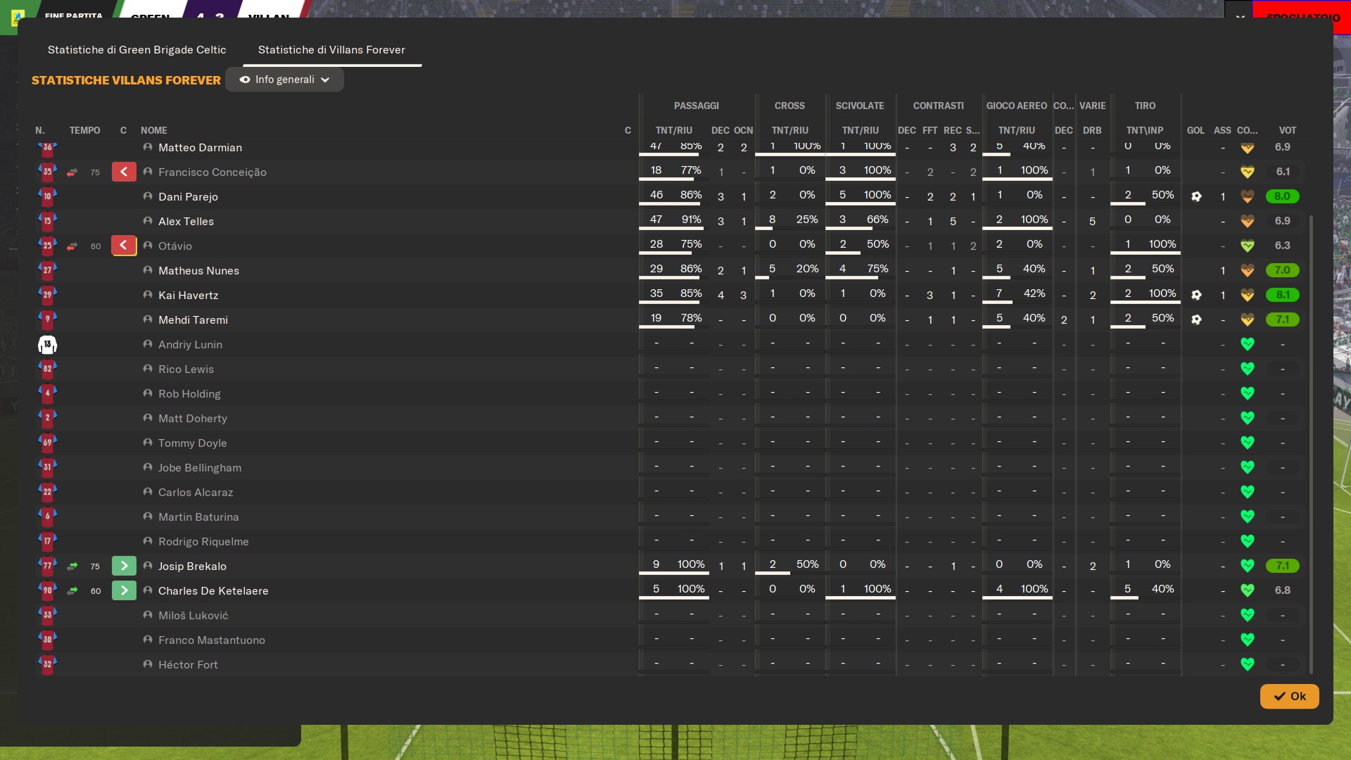Viewport: 1351px width, 760px height.
Task: Click Andriy Lunin goalkeeper shirt icon
Action: 47,345
